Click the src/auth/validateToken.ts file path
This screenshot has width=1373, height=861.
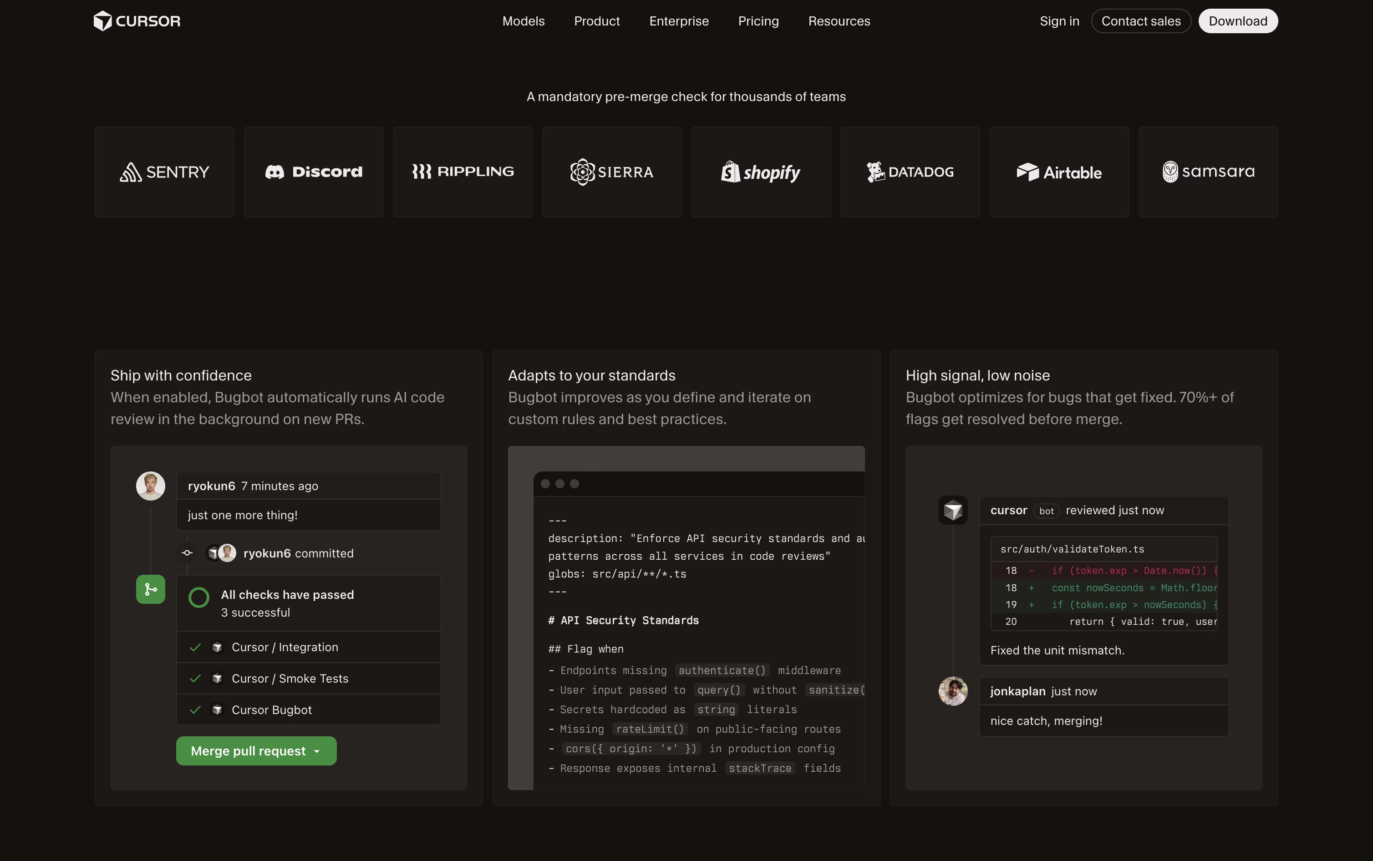(1073, 550)
